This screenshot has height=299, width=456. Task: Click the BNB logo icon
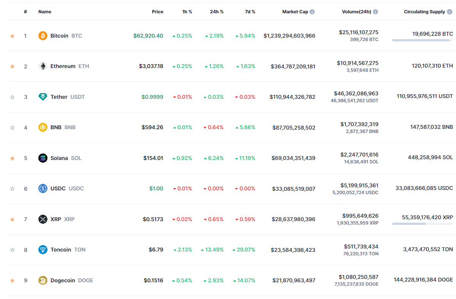tap(43, 127)
